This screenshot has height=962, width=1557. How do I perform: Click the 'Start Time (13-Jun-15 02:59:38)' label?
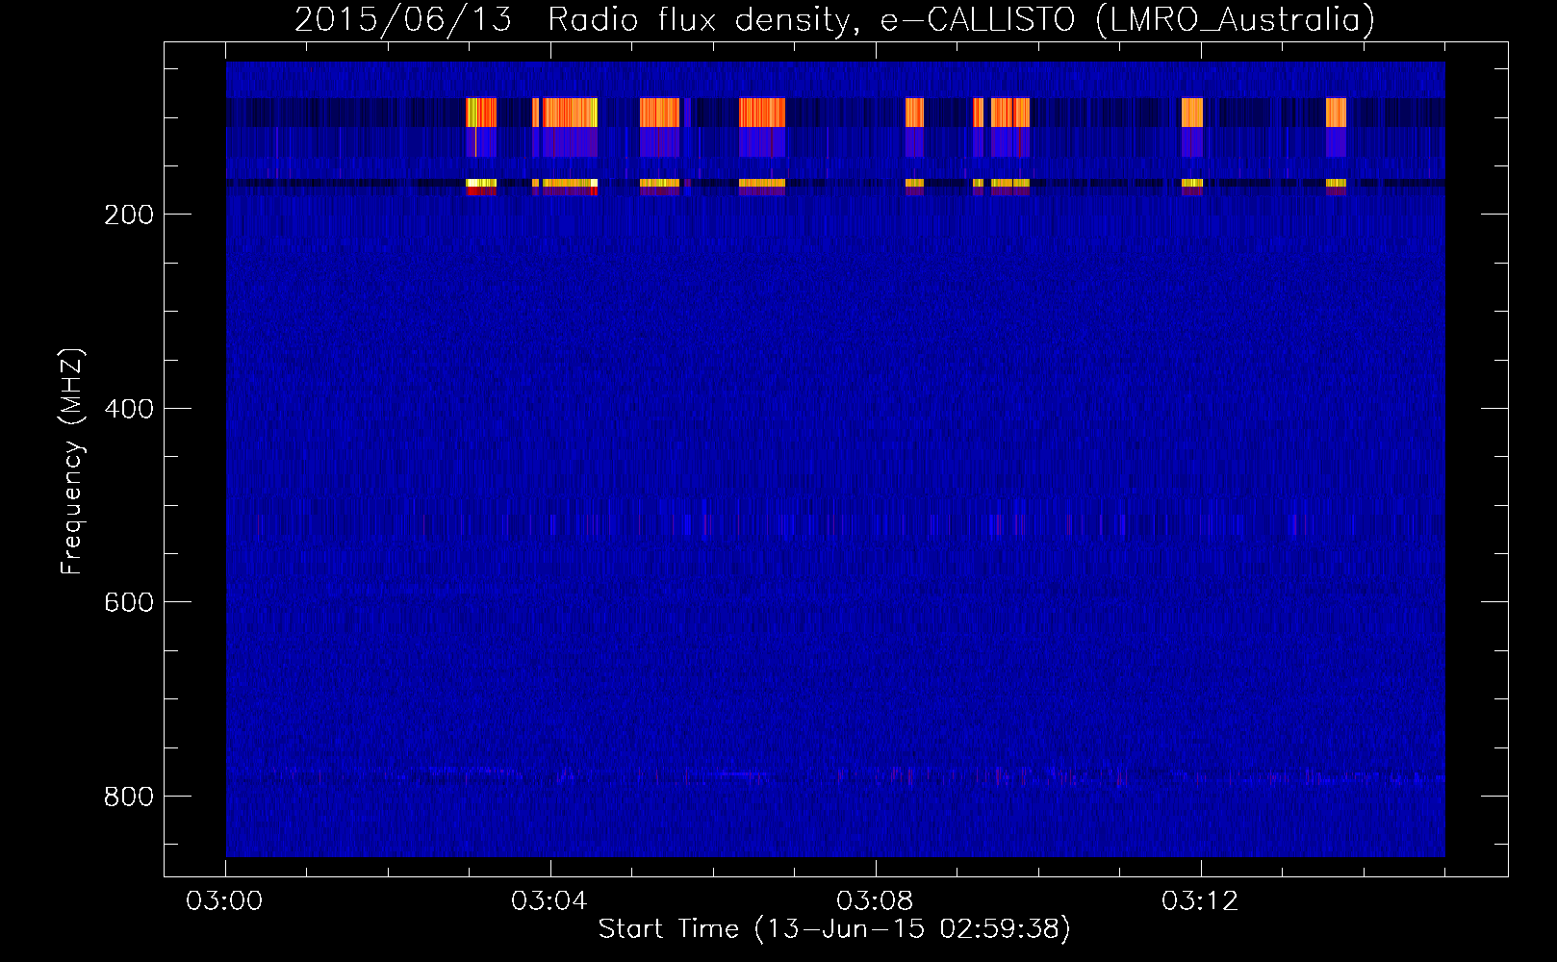point(834,929)
